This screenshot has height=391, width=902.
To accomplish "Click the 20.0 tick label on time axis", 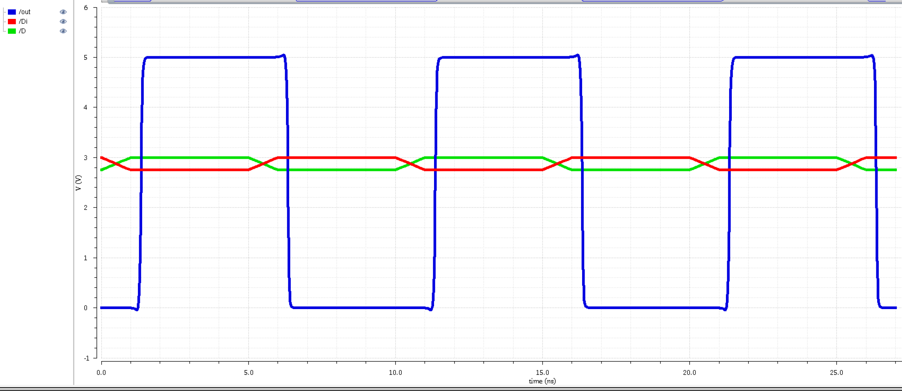I will (x=689, y=372).
